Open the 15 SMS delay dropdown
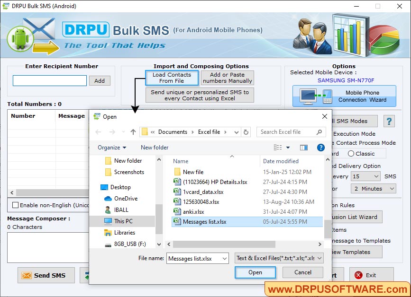 (x=376, y=176)
